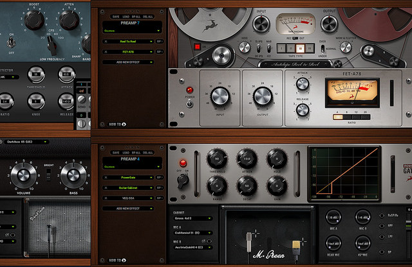Screen dimensions: 412x267
Task: Toggle the NAB/IEC equalization switch
Action: [269, 49]
